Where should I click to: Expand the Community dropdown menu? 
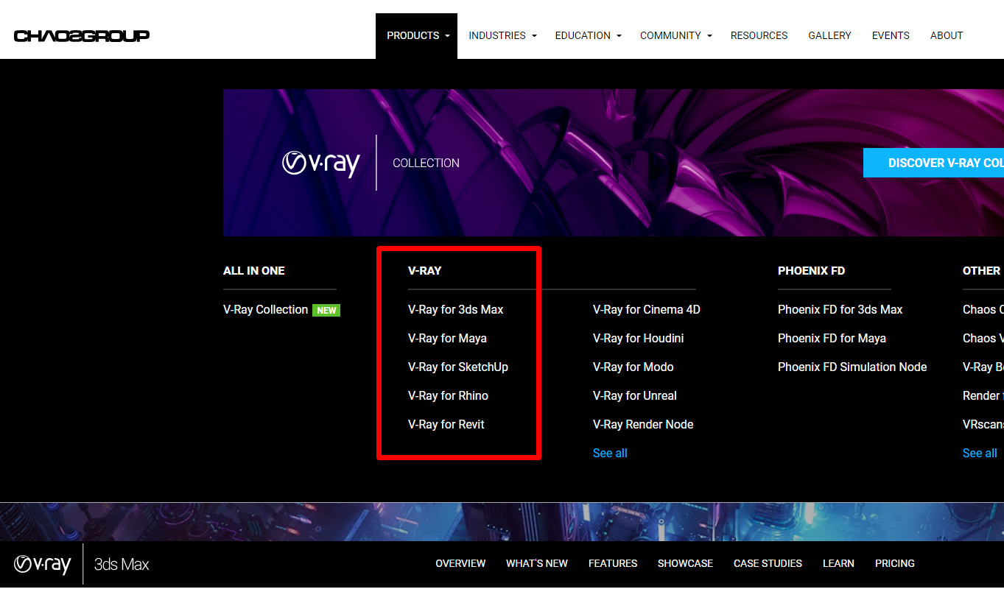pyautogui.click(x=675, y=35)
